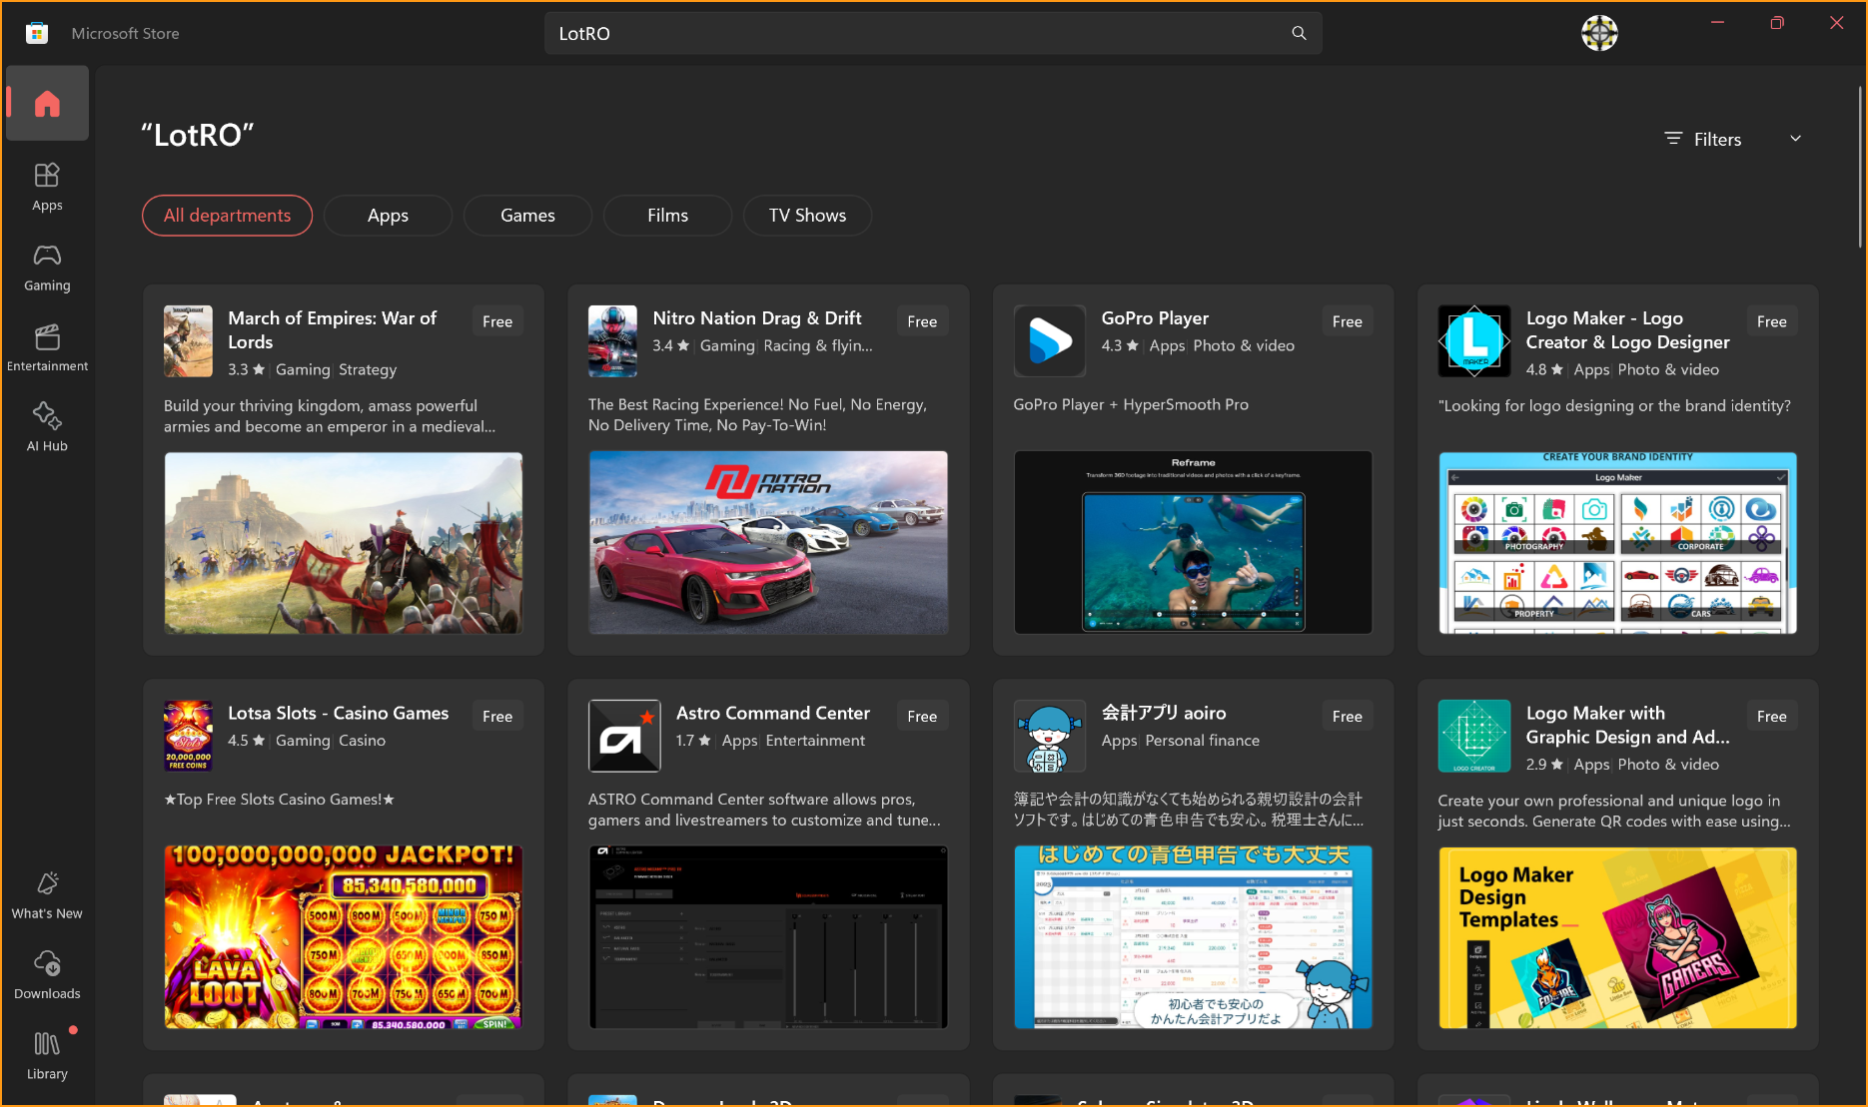1868x1107 pixels.
Task: Click Free button on Nitro Nation
Action: click(x=922, y=321)
